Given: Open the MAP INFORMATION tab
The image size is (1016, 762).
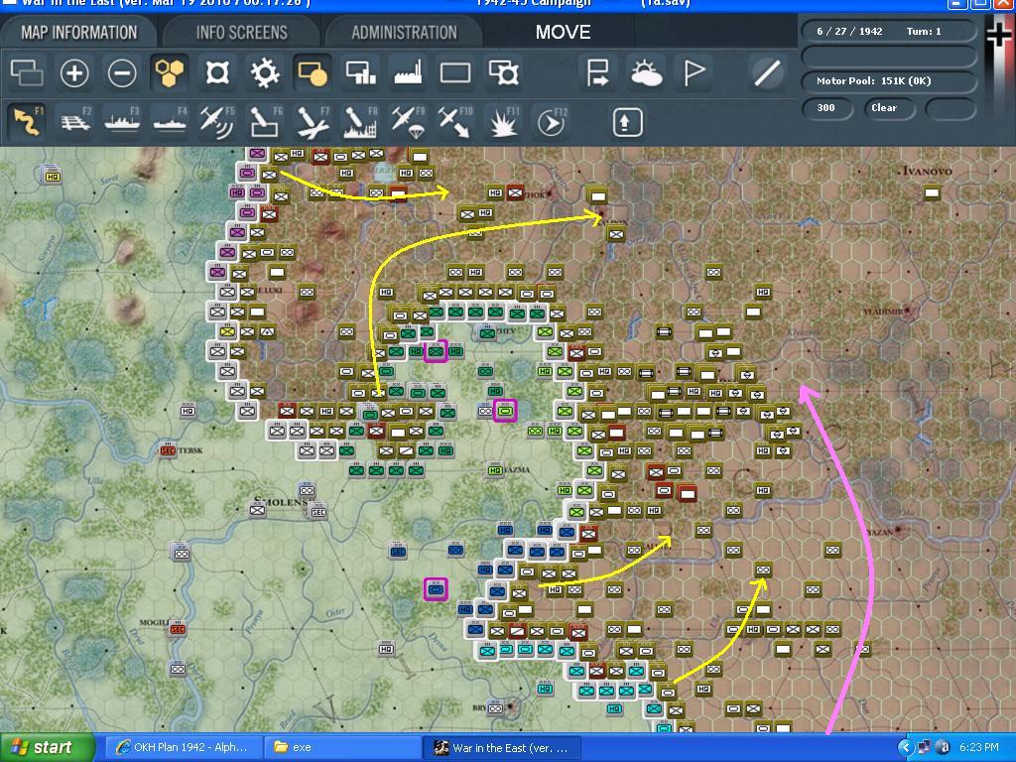Looking at the screenshot, I should pyautogui.click(x=79, y=33).
